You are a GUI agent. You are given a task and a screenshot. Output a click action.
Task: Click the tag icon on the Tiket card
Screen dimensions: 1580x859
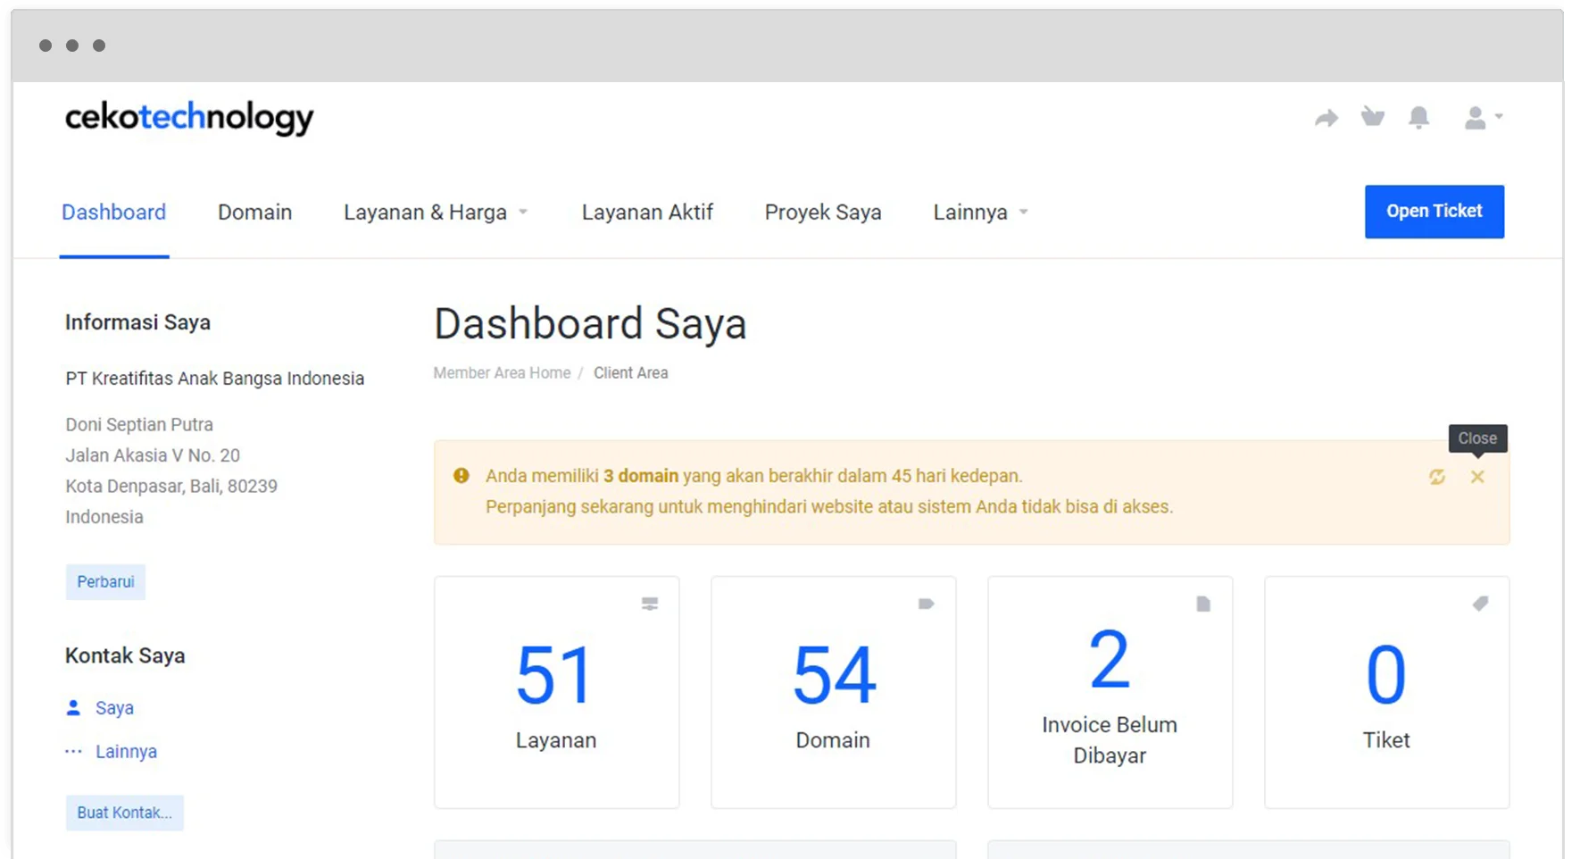[x=1480, y=604]
